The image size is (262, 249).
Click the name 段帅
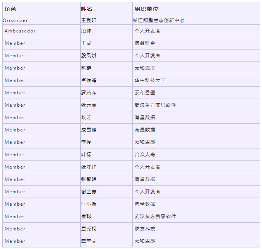(x=86, y=31)
